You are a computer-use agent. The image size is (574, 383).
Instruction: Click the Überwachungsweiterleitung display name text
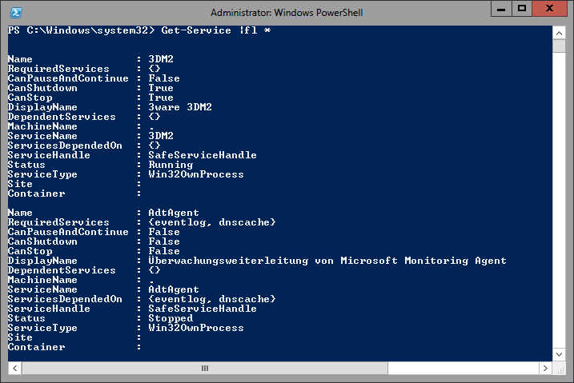tap(228, 261)
